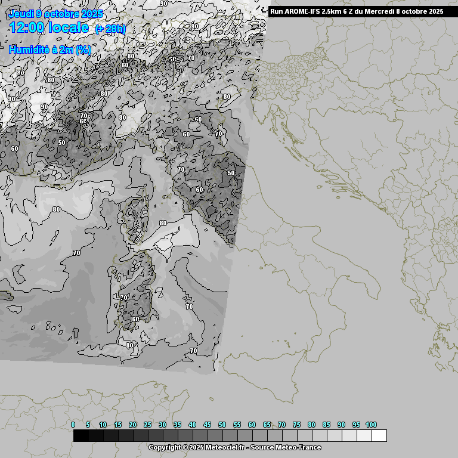This screenshot has width=458, height=458.
Task: Click the "Humidité à 2m (%)" parameter title
Action: pyautogui.click(x=50, y=50)
